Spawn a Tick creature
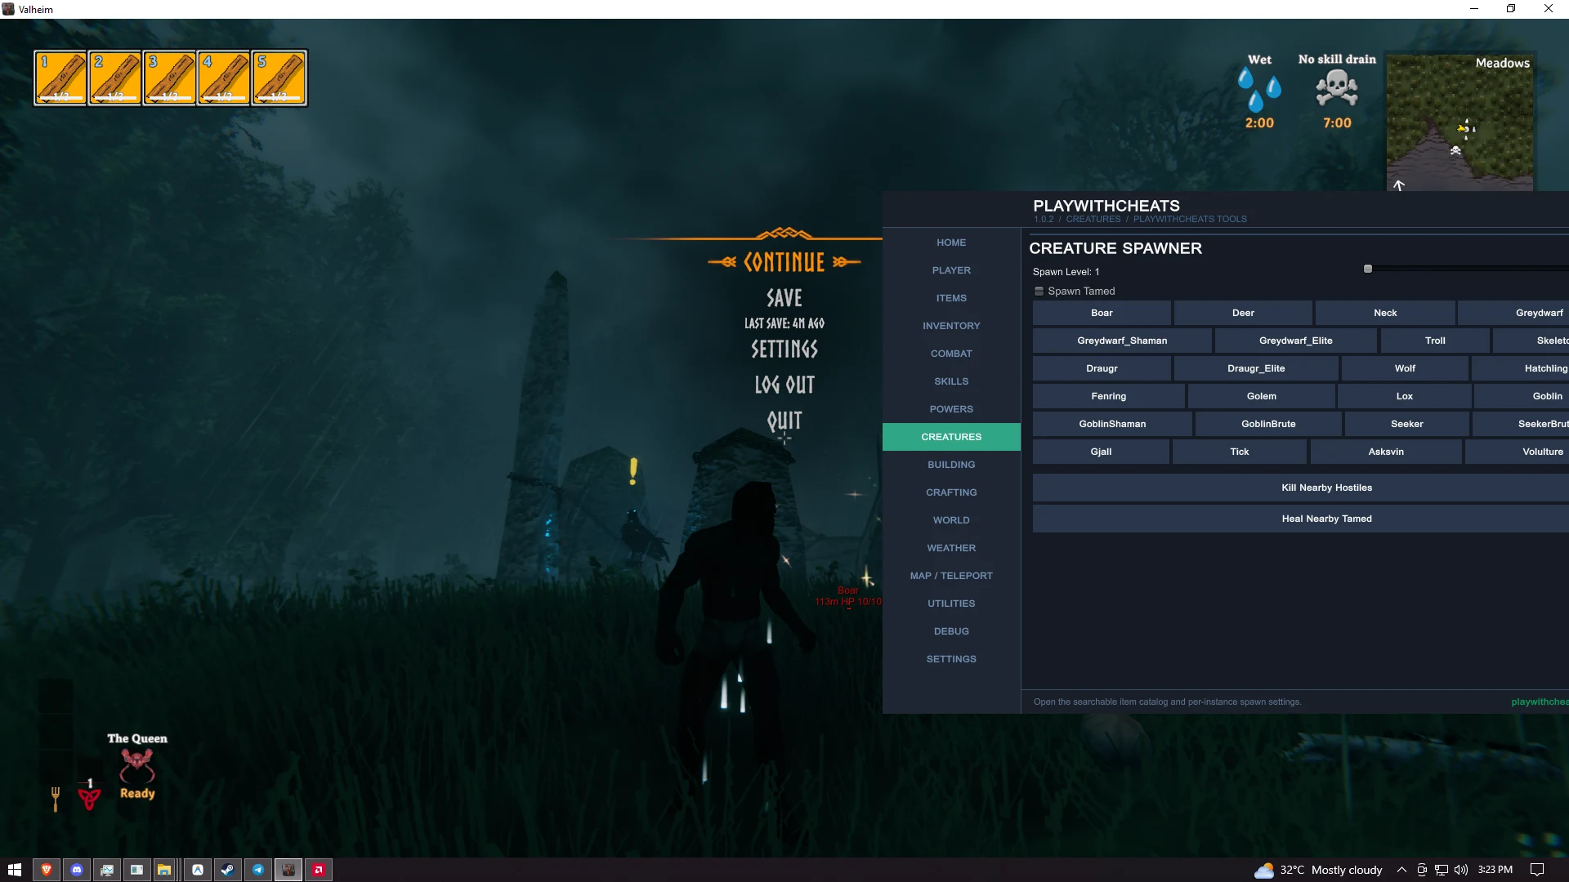 [x=1240, y=452]
